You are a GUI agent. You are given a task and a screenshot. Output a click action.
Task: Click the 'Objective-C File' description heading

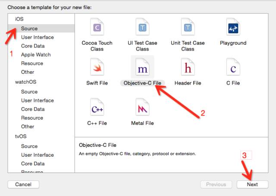click(98, 145)
